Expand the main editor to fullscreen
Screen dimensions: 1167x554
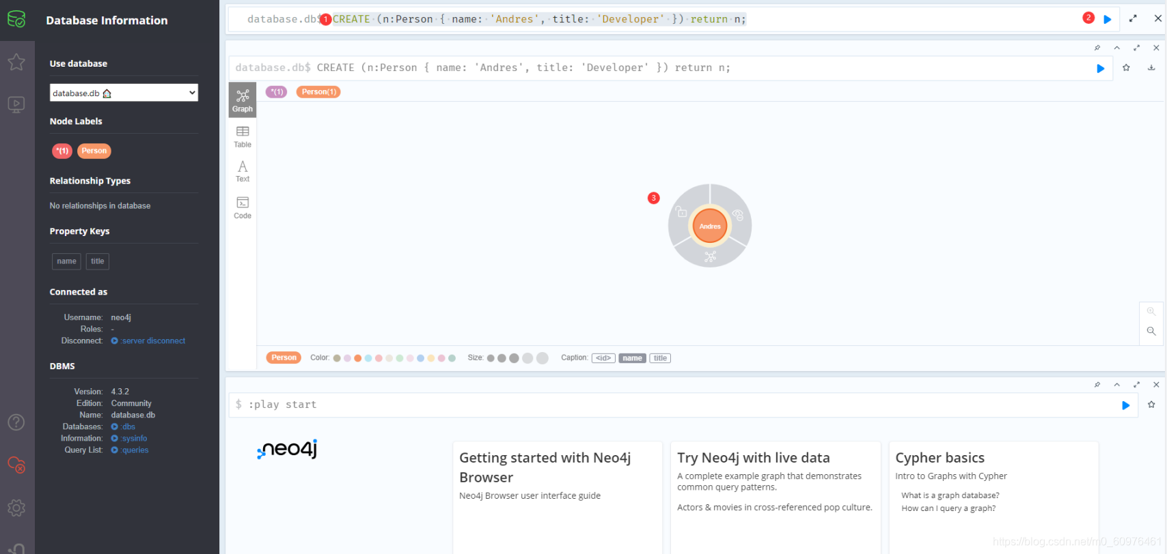point(1133,18)
